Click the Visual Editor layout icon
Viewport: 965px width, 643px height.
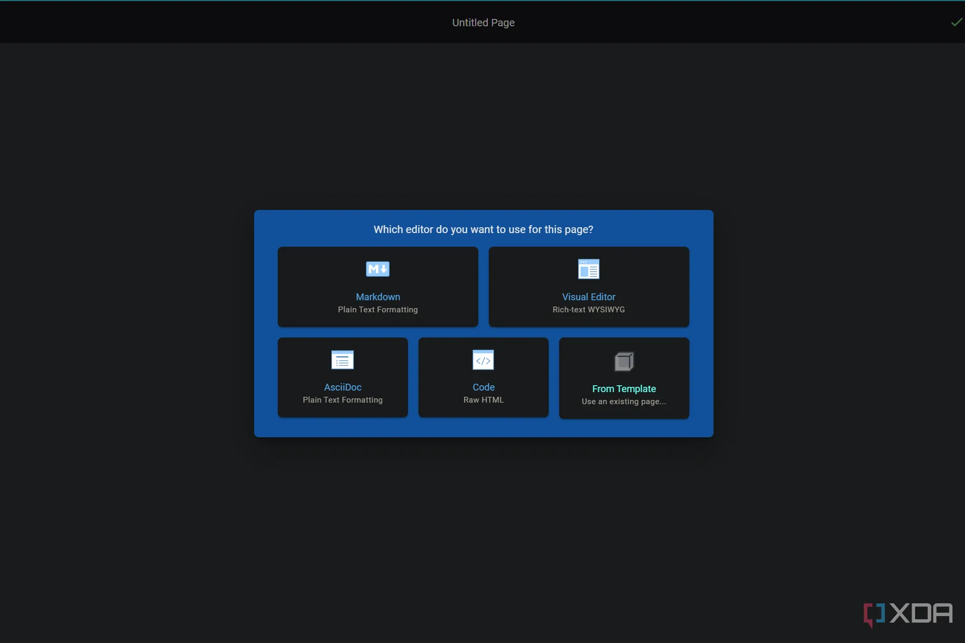click(x=589, y=269)
